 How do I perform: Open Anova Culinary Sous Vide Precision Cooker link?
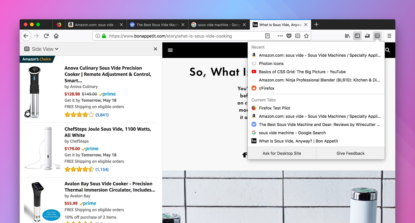coord(108,74)
